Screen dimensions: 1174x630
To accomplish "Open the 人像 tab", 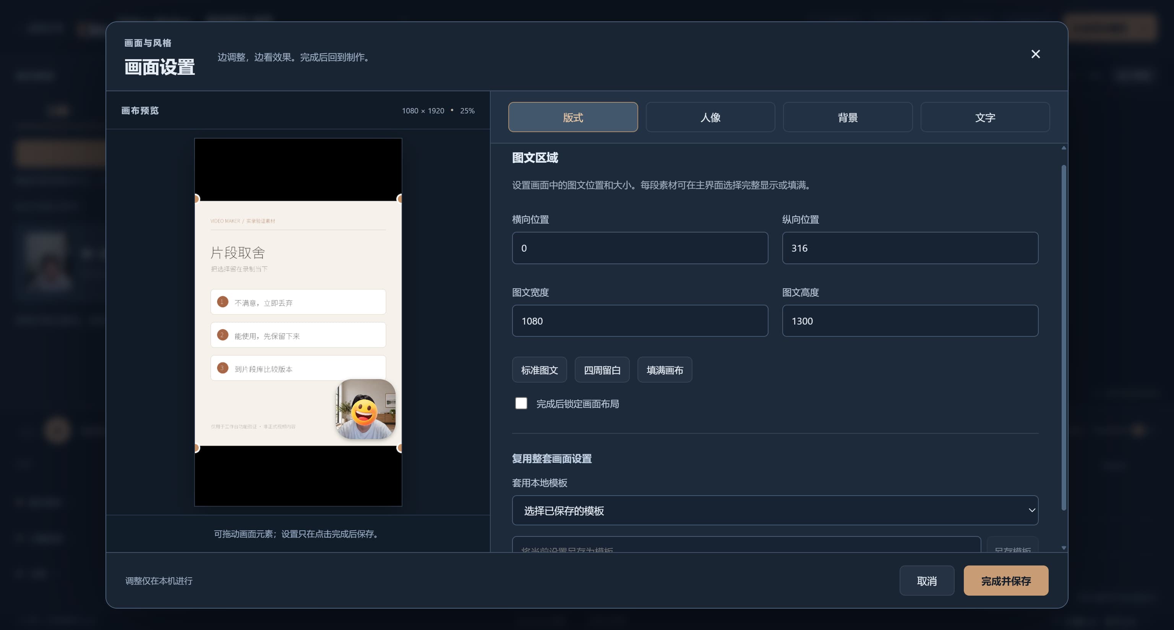I will click(x=710, y=118).
